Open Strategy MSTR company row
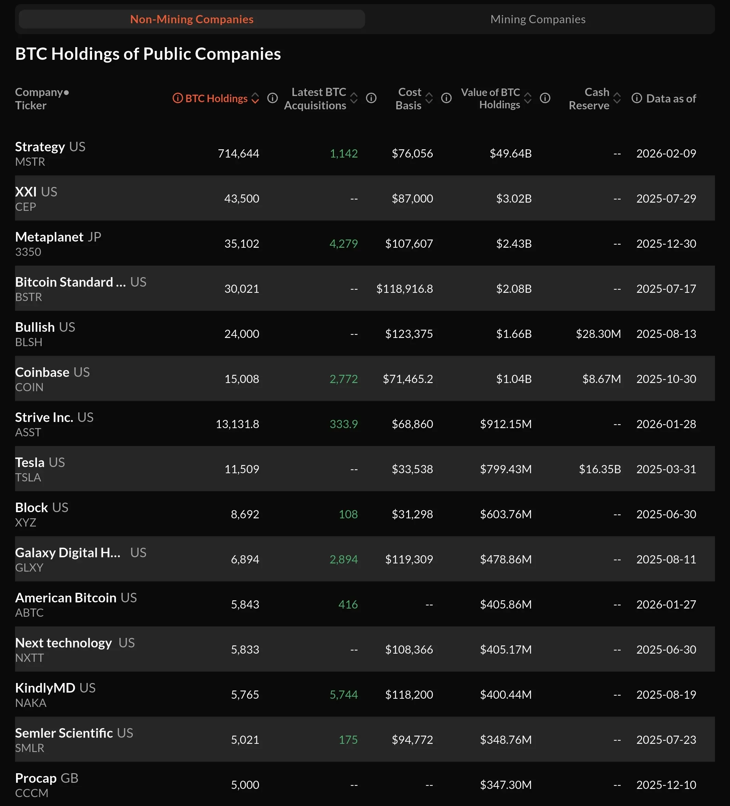 (x=40, y=147)
